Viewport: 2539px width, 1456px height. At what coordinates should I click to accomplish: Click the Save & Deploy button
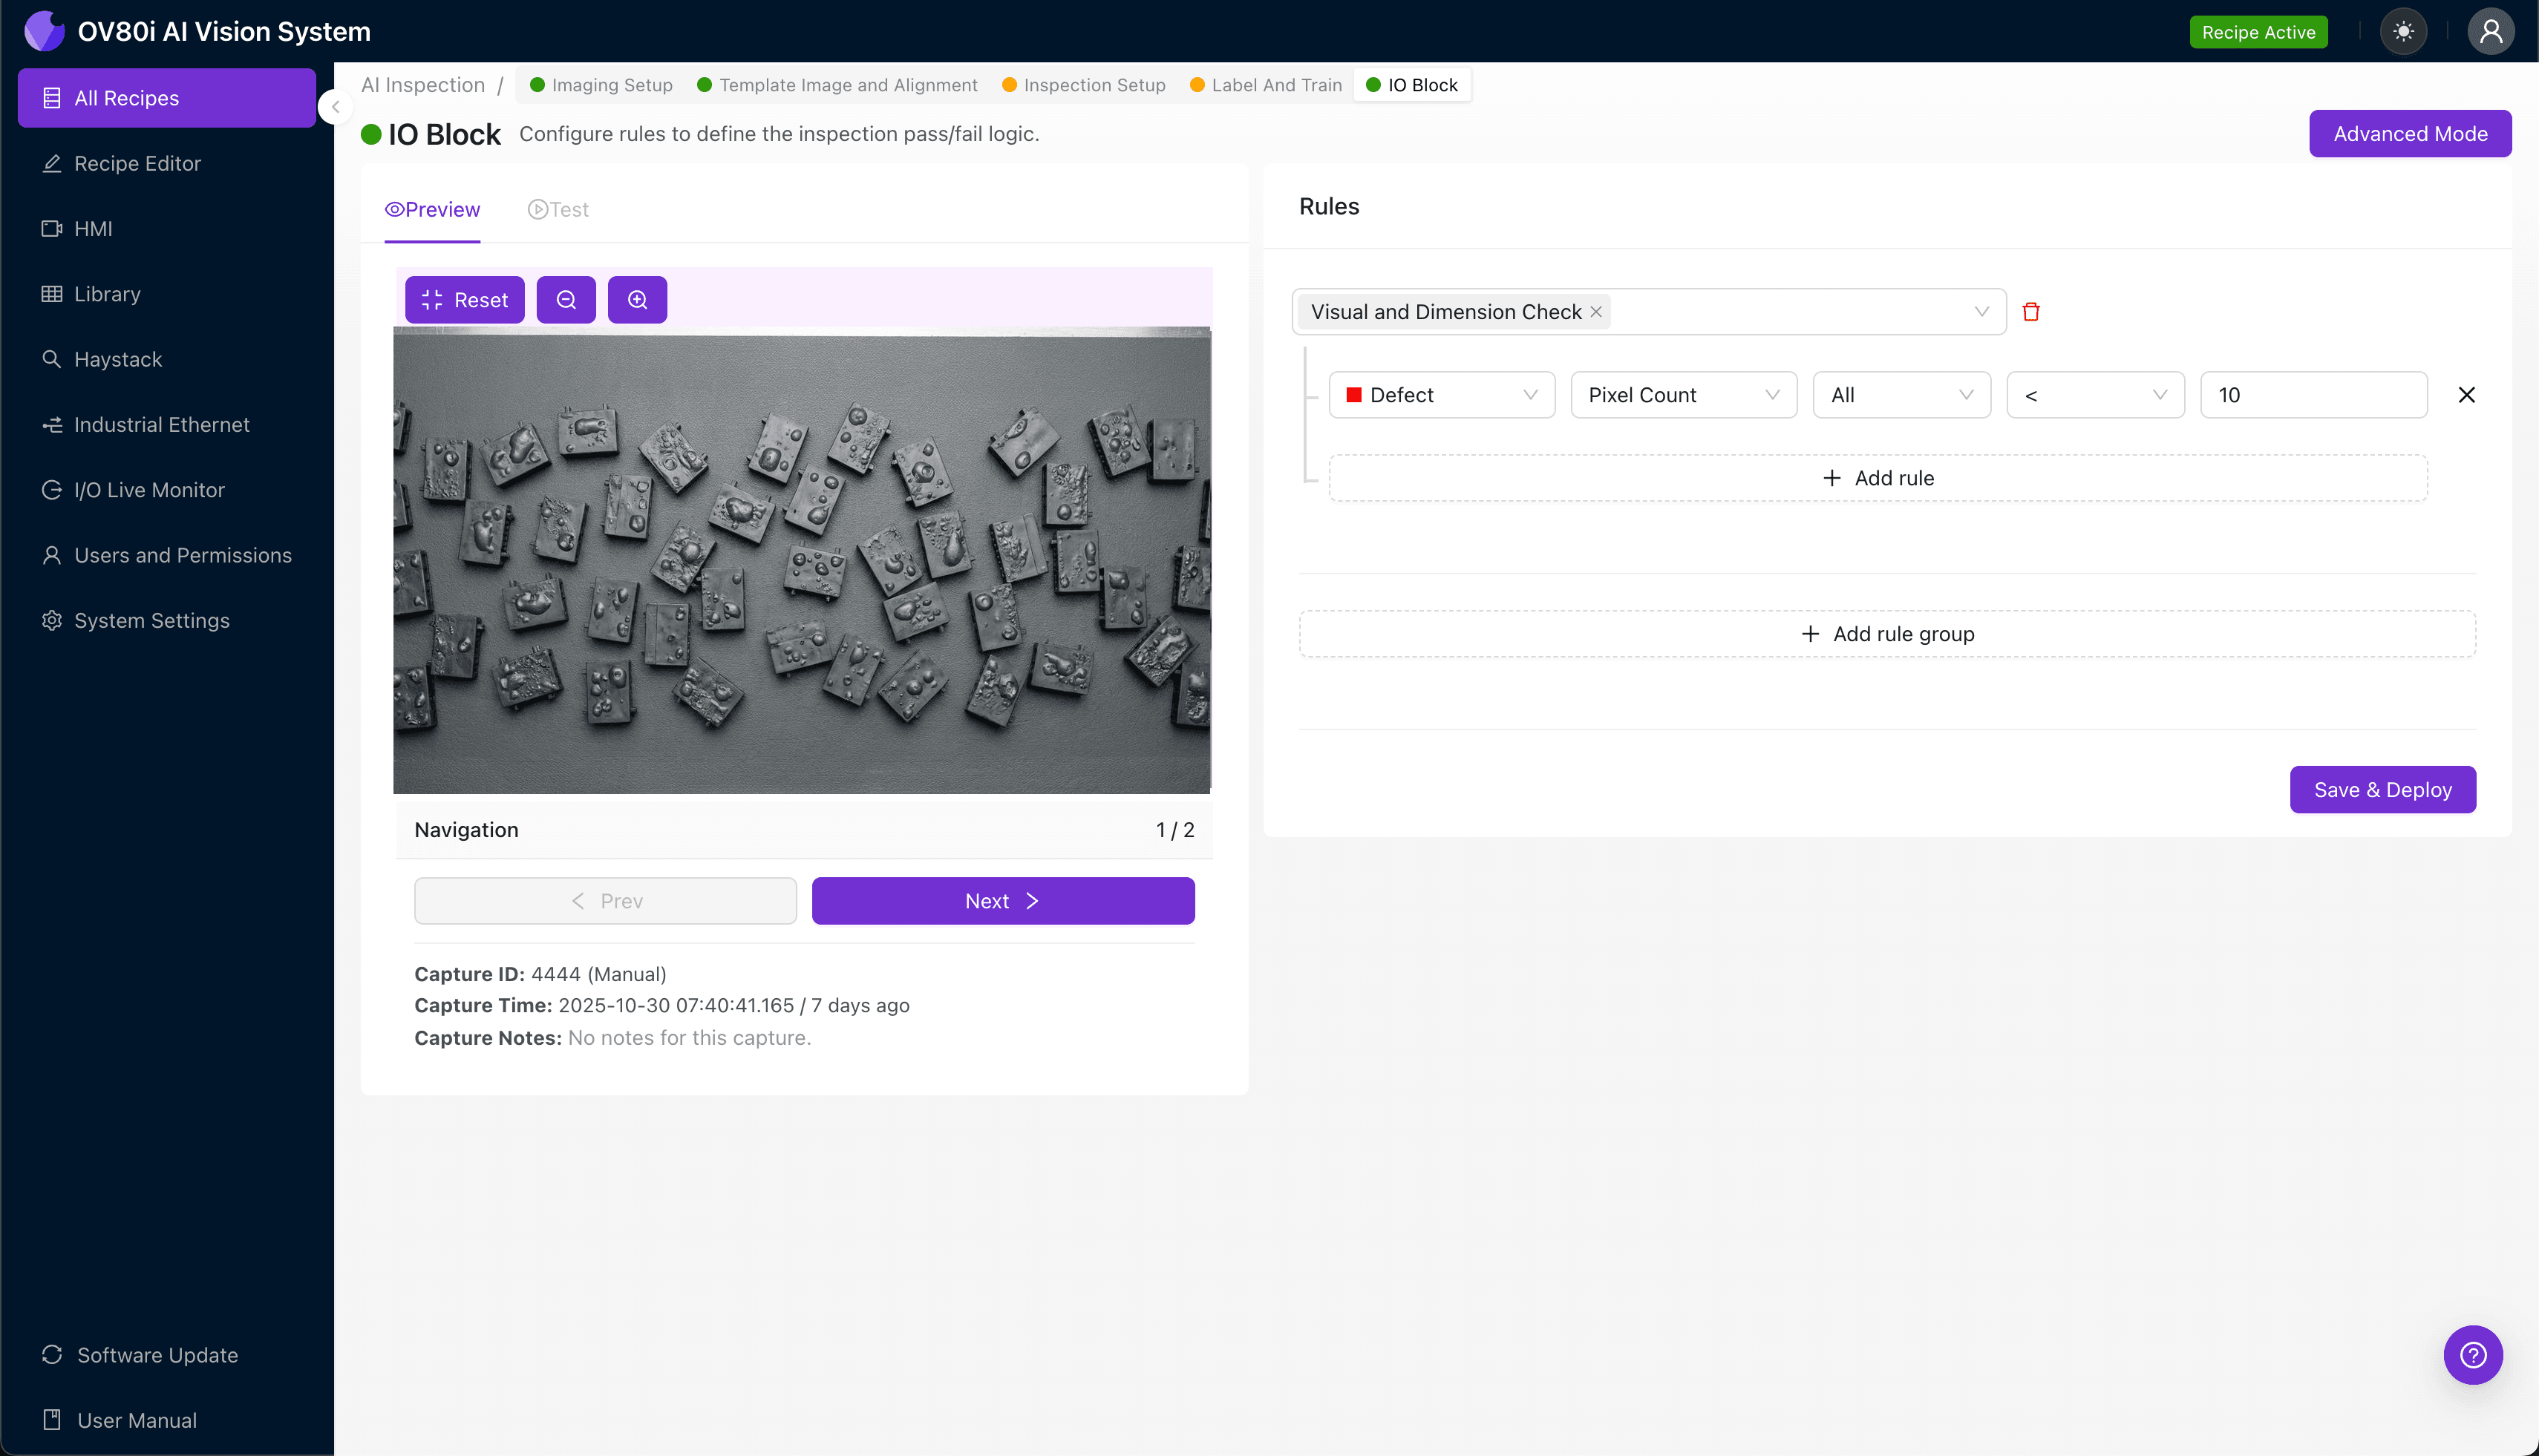pos(2382,790)
